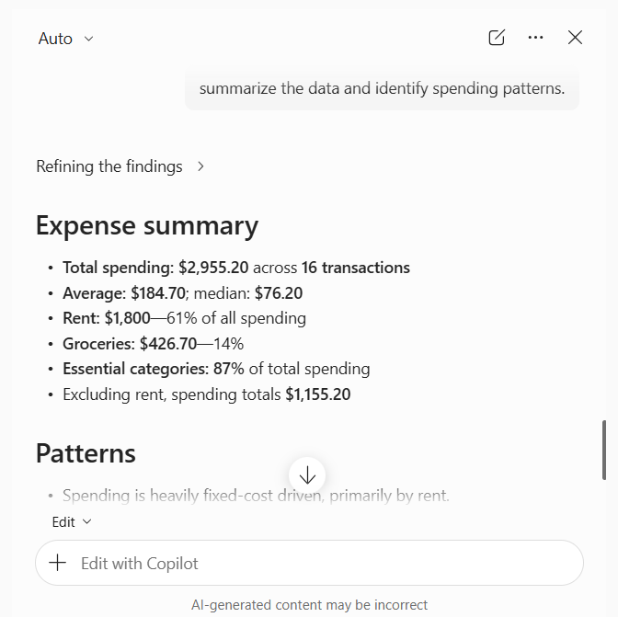Image resolution: width=618 pixels, height=617 pixels.
Task: Click the plus icon in the prompt box
Action: [57, 563]
